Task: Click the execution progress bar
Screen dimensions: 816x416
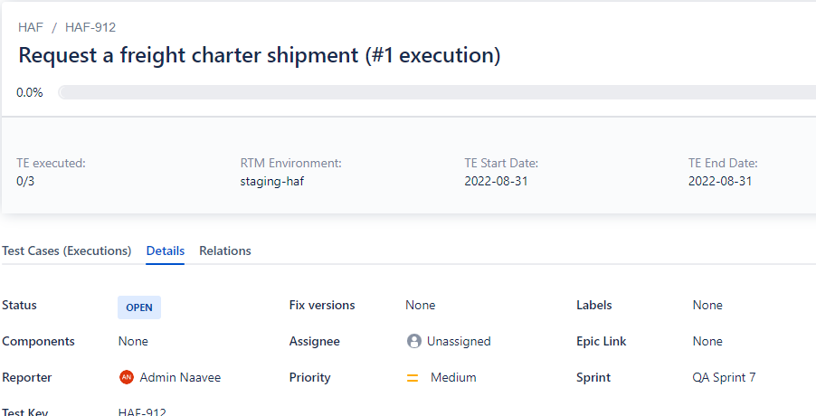Action: pyautogui.click(x=437, y=92)
